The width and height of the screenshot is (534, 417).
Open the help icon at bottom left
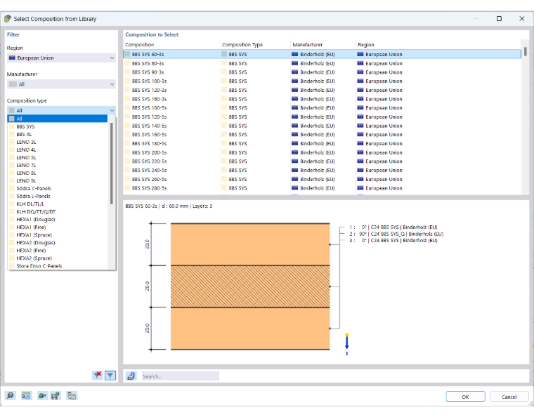point(11,395)
